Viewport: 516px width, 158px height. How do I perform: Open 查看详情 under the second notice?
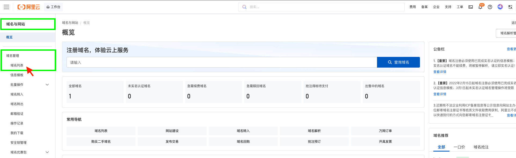tap(440, 94)
